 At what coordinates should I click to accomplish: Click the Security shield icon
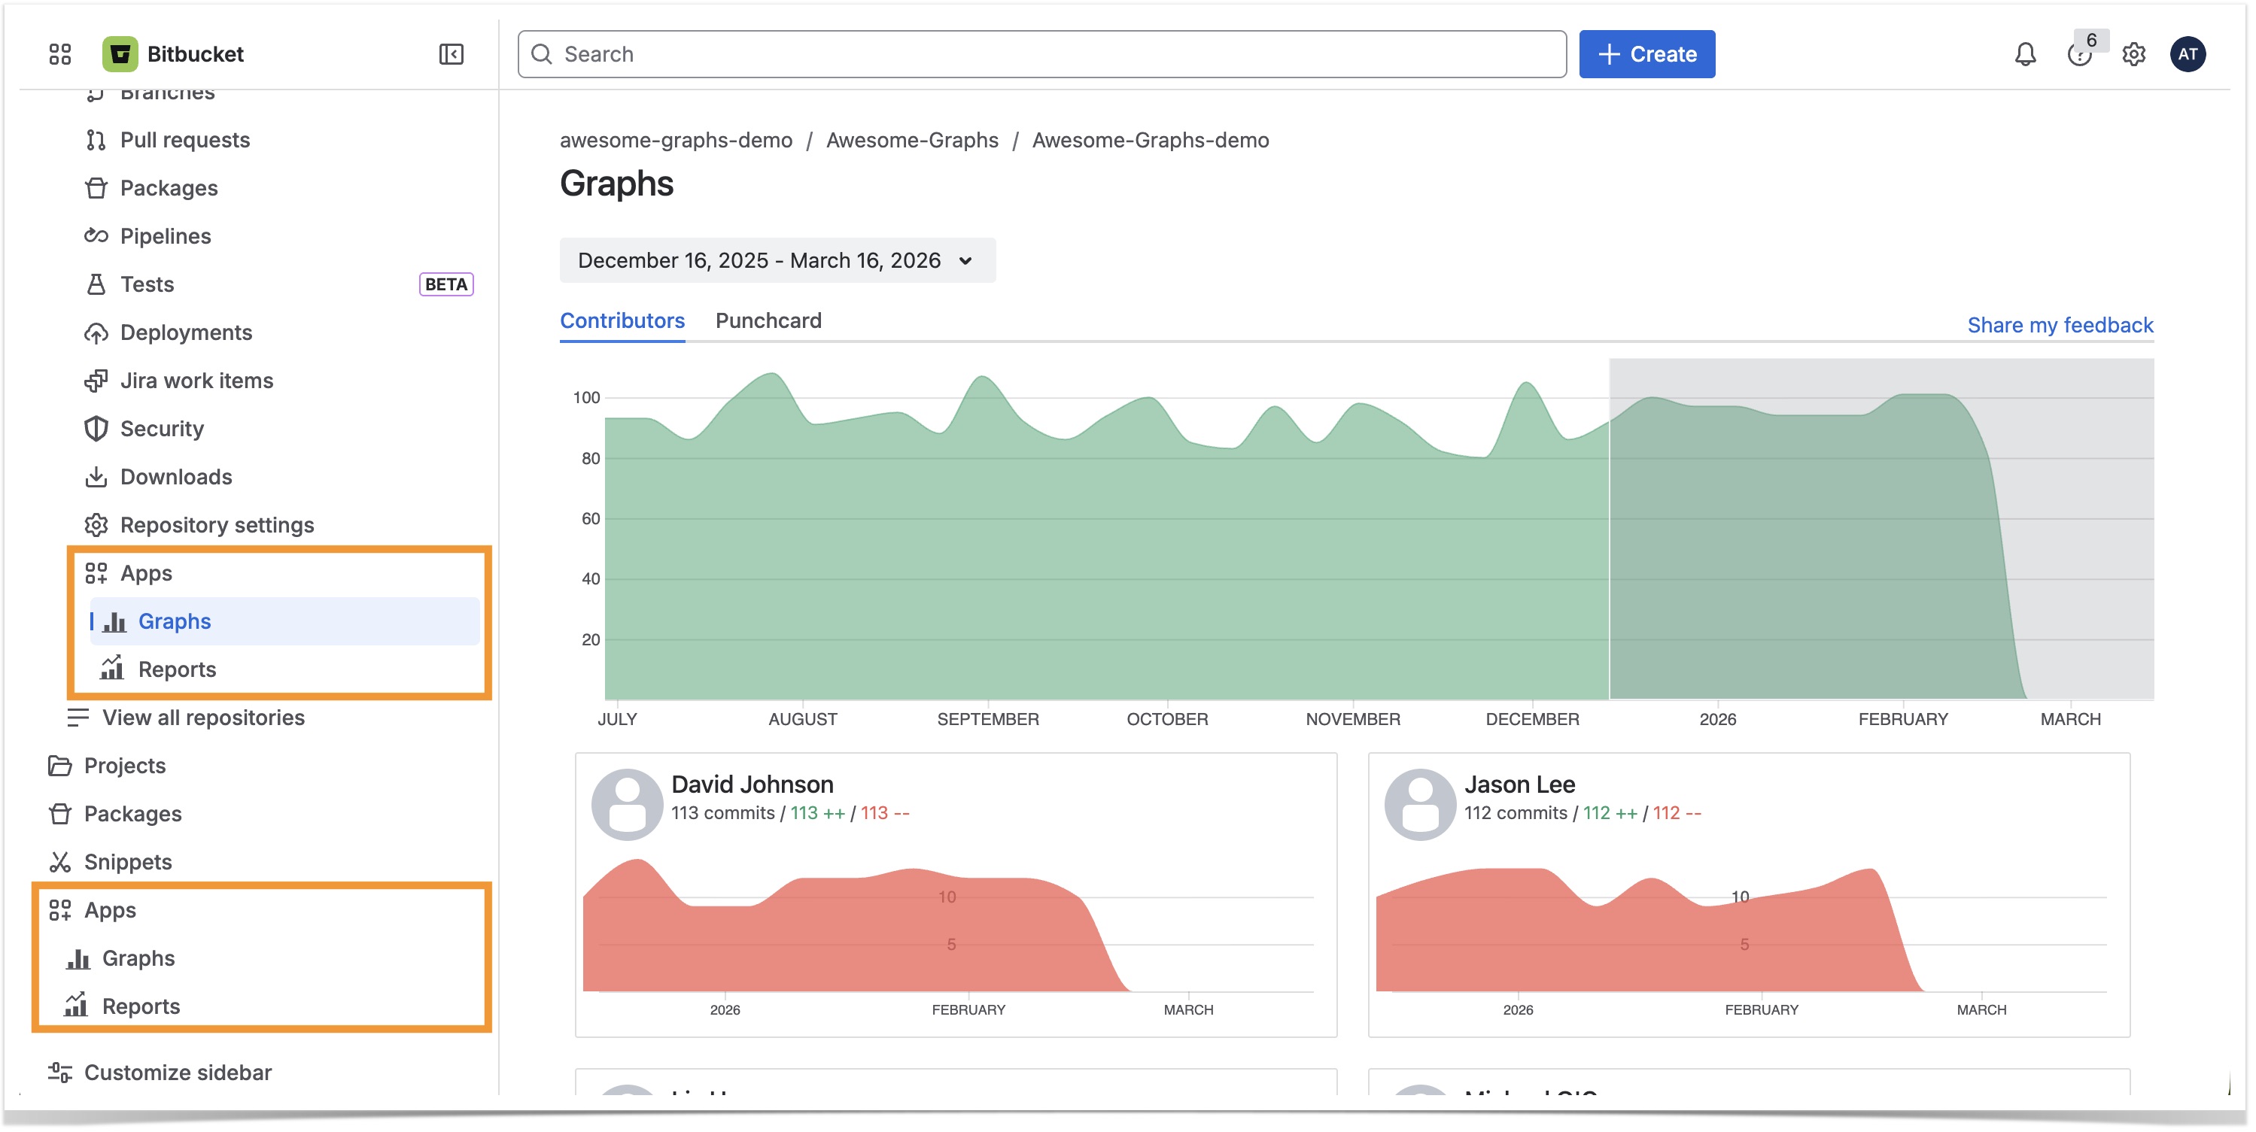pos(96,429)
